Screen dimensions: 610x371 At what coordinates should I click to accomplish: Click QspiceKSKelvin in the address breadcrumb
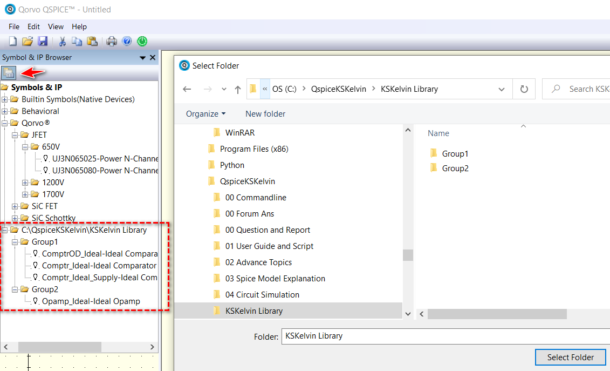pyautogui.click(x=339, y=89)
